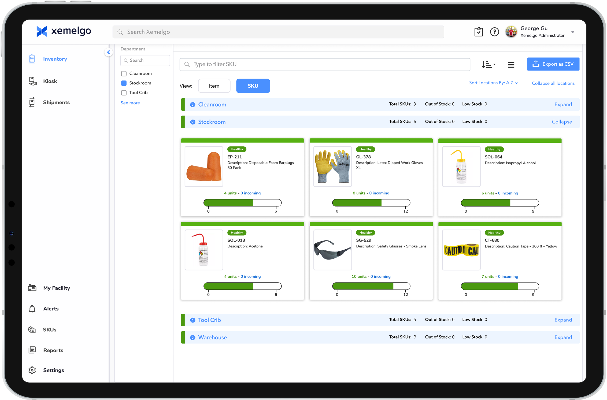Click the Inventory clipboard icon

[32, 59]
